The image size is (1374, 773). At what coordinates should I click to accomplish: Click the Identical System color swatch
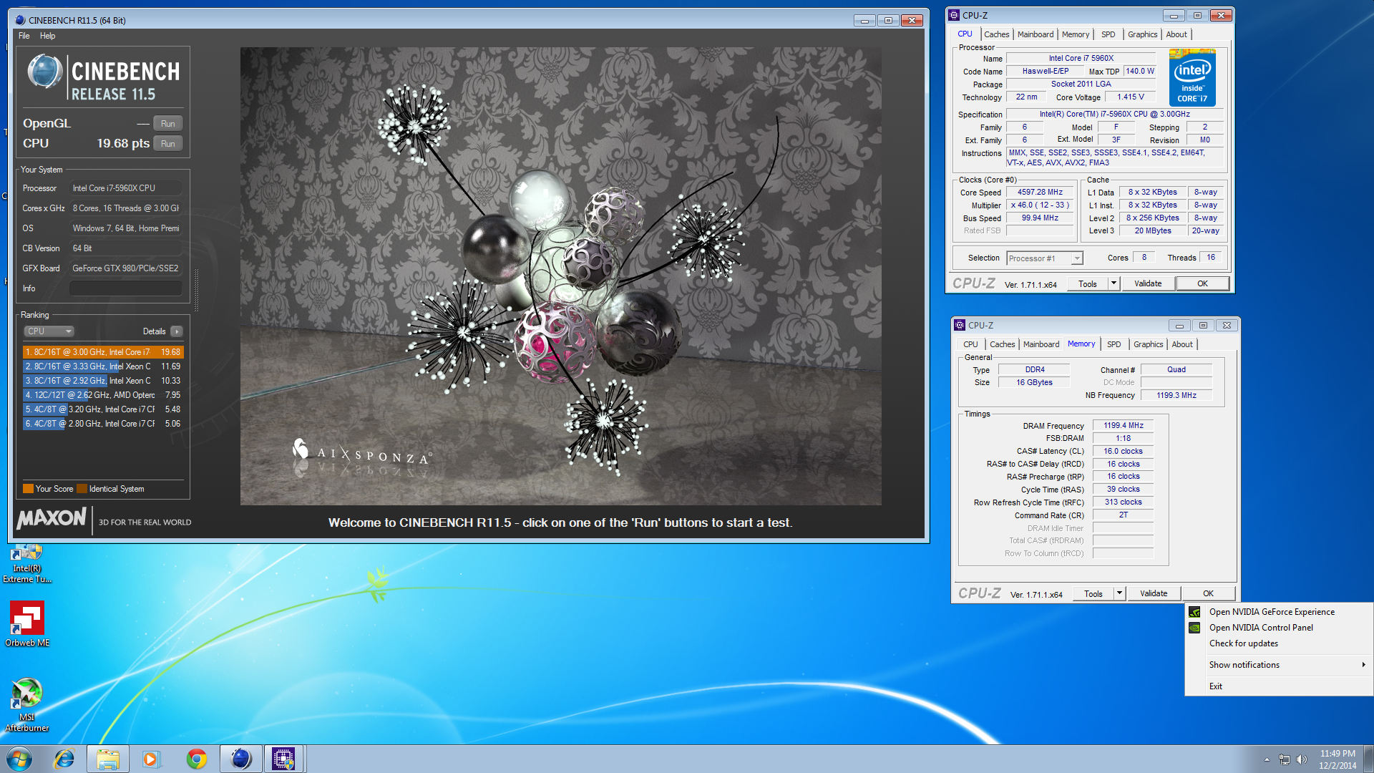(x=82, y=489)
